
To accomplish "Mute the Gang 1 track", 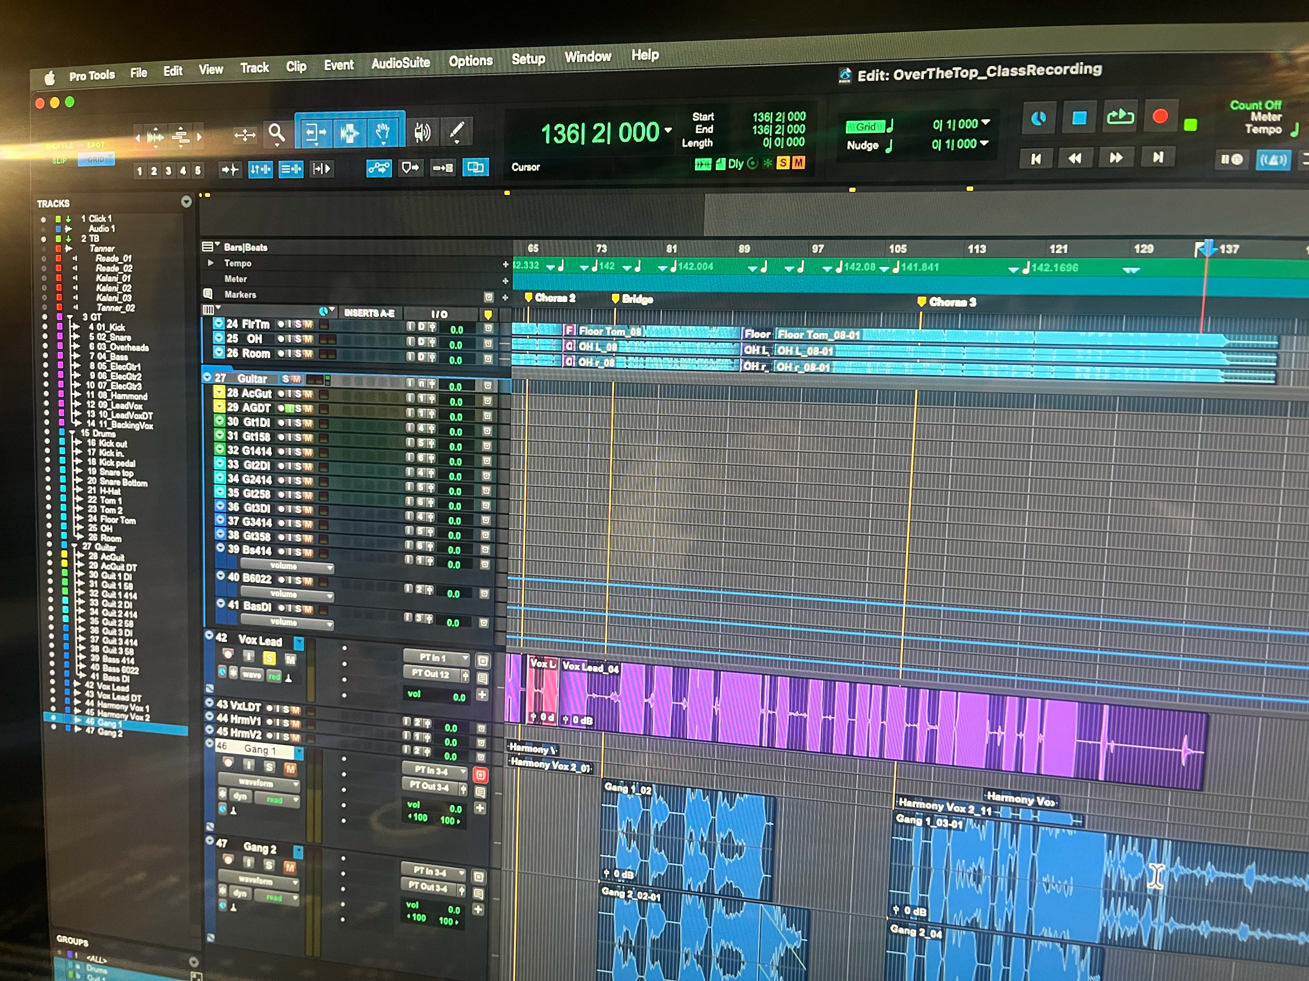I will (290, 769).
